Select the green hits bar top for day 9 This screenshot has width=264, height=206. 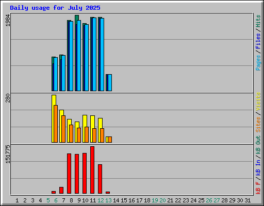click(77, 17)
